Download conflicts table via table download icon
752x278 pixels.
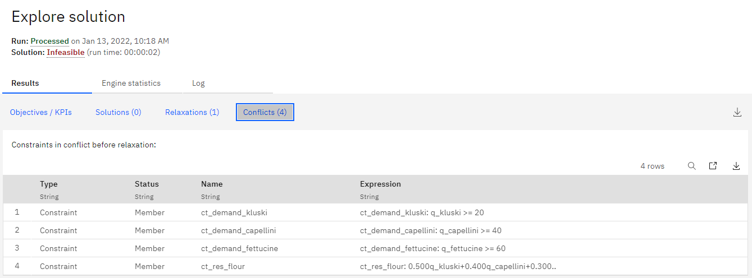(736, 166)
